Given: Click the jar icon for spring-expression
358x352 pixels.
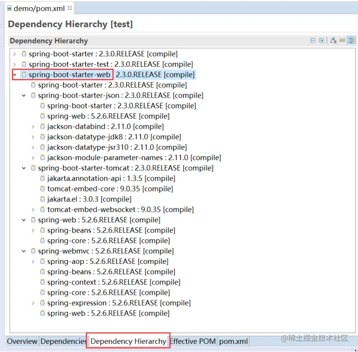Looking at the screenshot, I should [42, 303].
